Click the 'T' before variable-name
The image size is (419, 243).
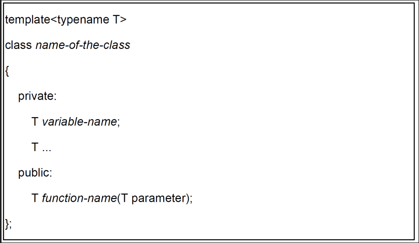pos(35,122)
